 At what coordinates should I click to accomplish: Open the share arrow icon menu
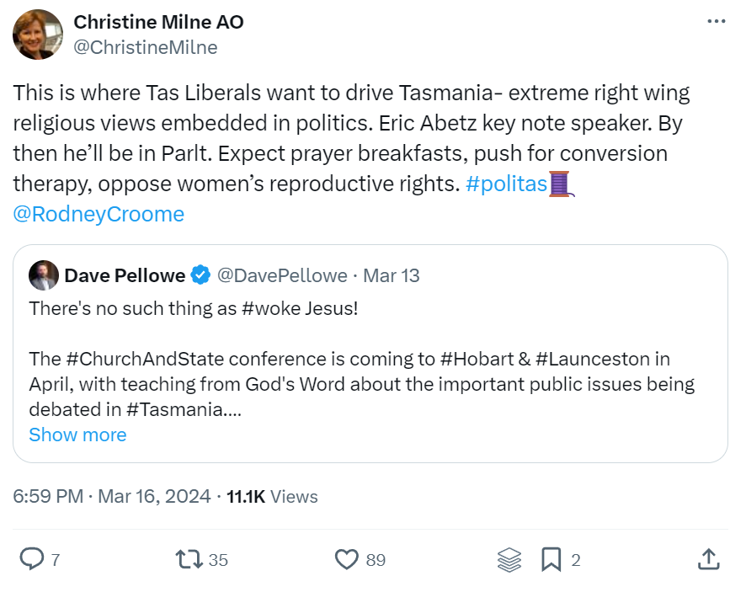click(x=709, y=559)
